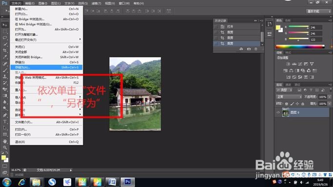
Task: Select the Zoom tool in the toolbox
Action: (5, 148)
